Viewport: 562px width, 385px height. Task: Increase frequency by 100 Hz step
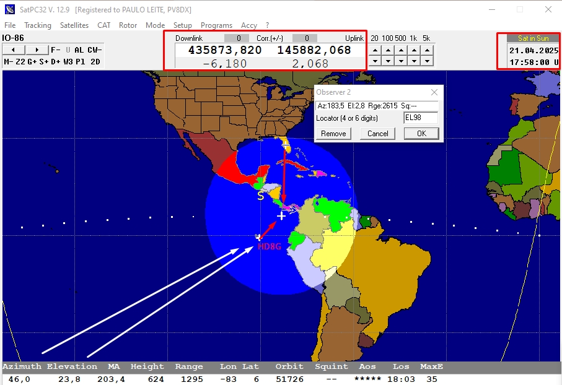[x=388, y=50]
